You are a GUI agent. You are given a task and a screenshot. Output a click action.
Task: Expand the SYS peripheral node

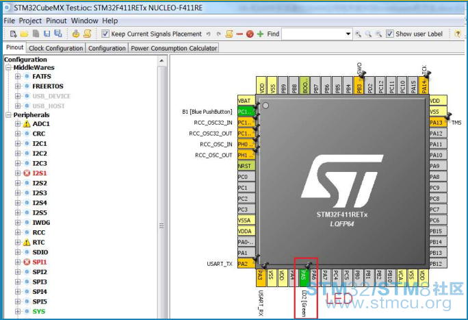tap(18, 311)
